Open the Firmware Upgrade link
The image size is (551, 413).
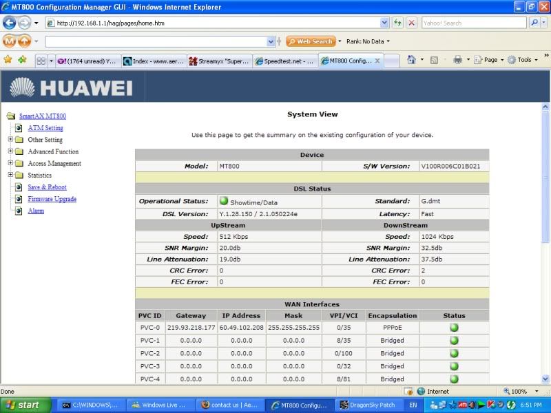point(52,199)
